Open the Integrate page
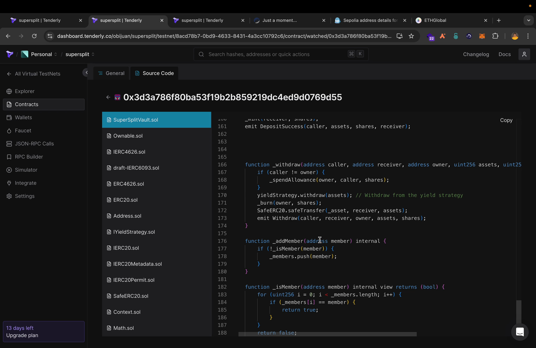Screen dimensions: 536x348 (43, 183)
